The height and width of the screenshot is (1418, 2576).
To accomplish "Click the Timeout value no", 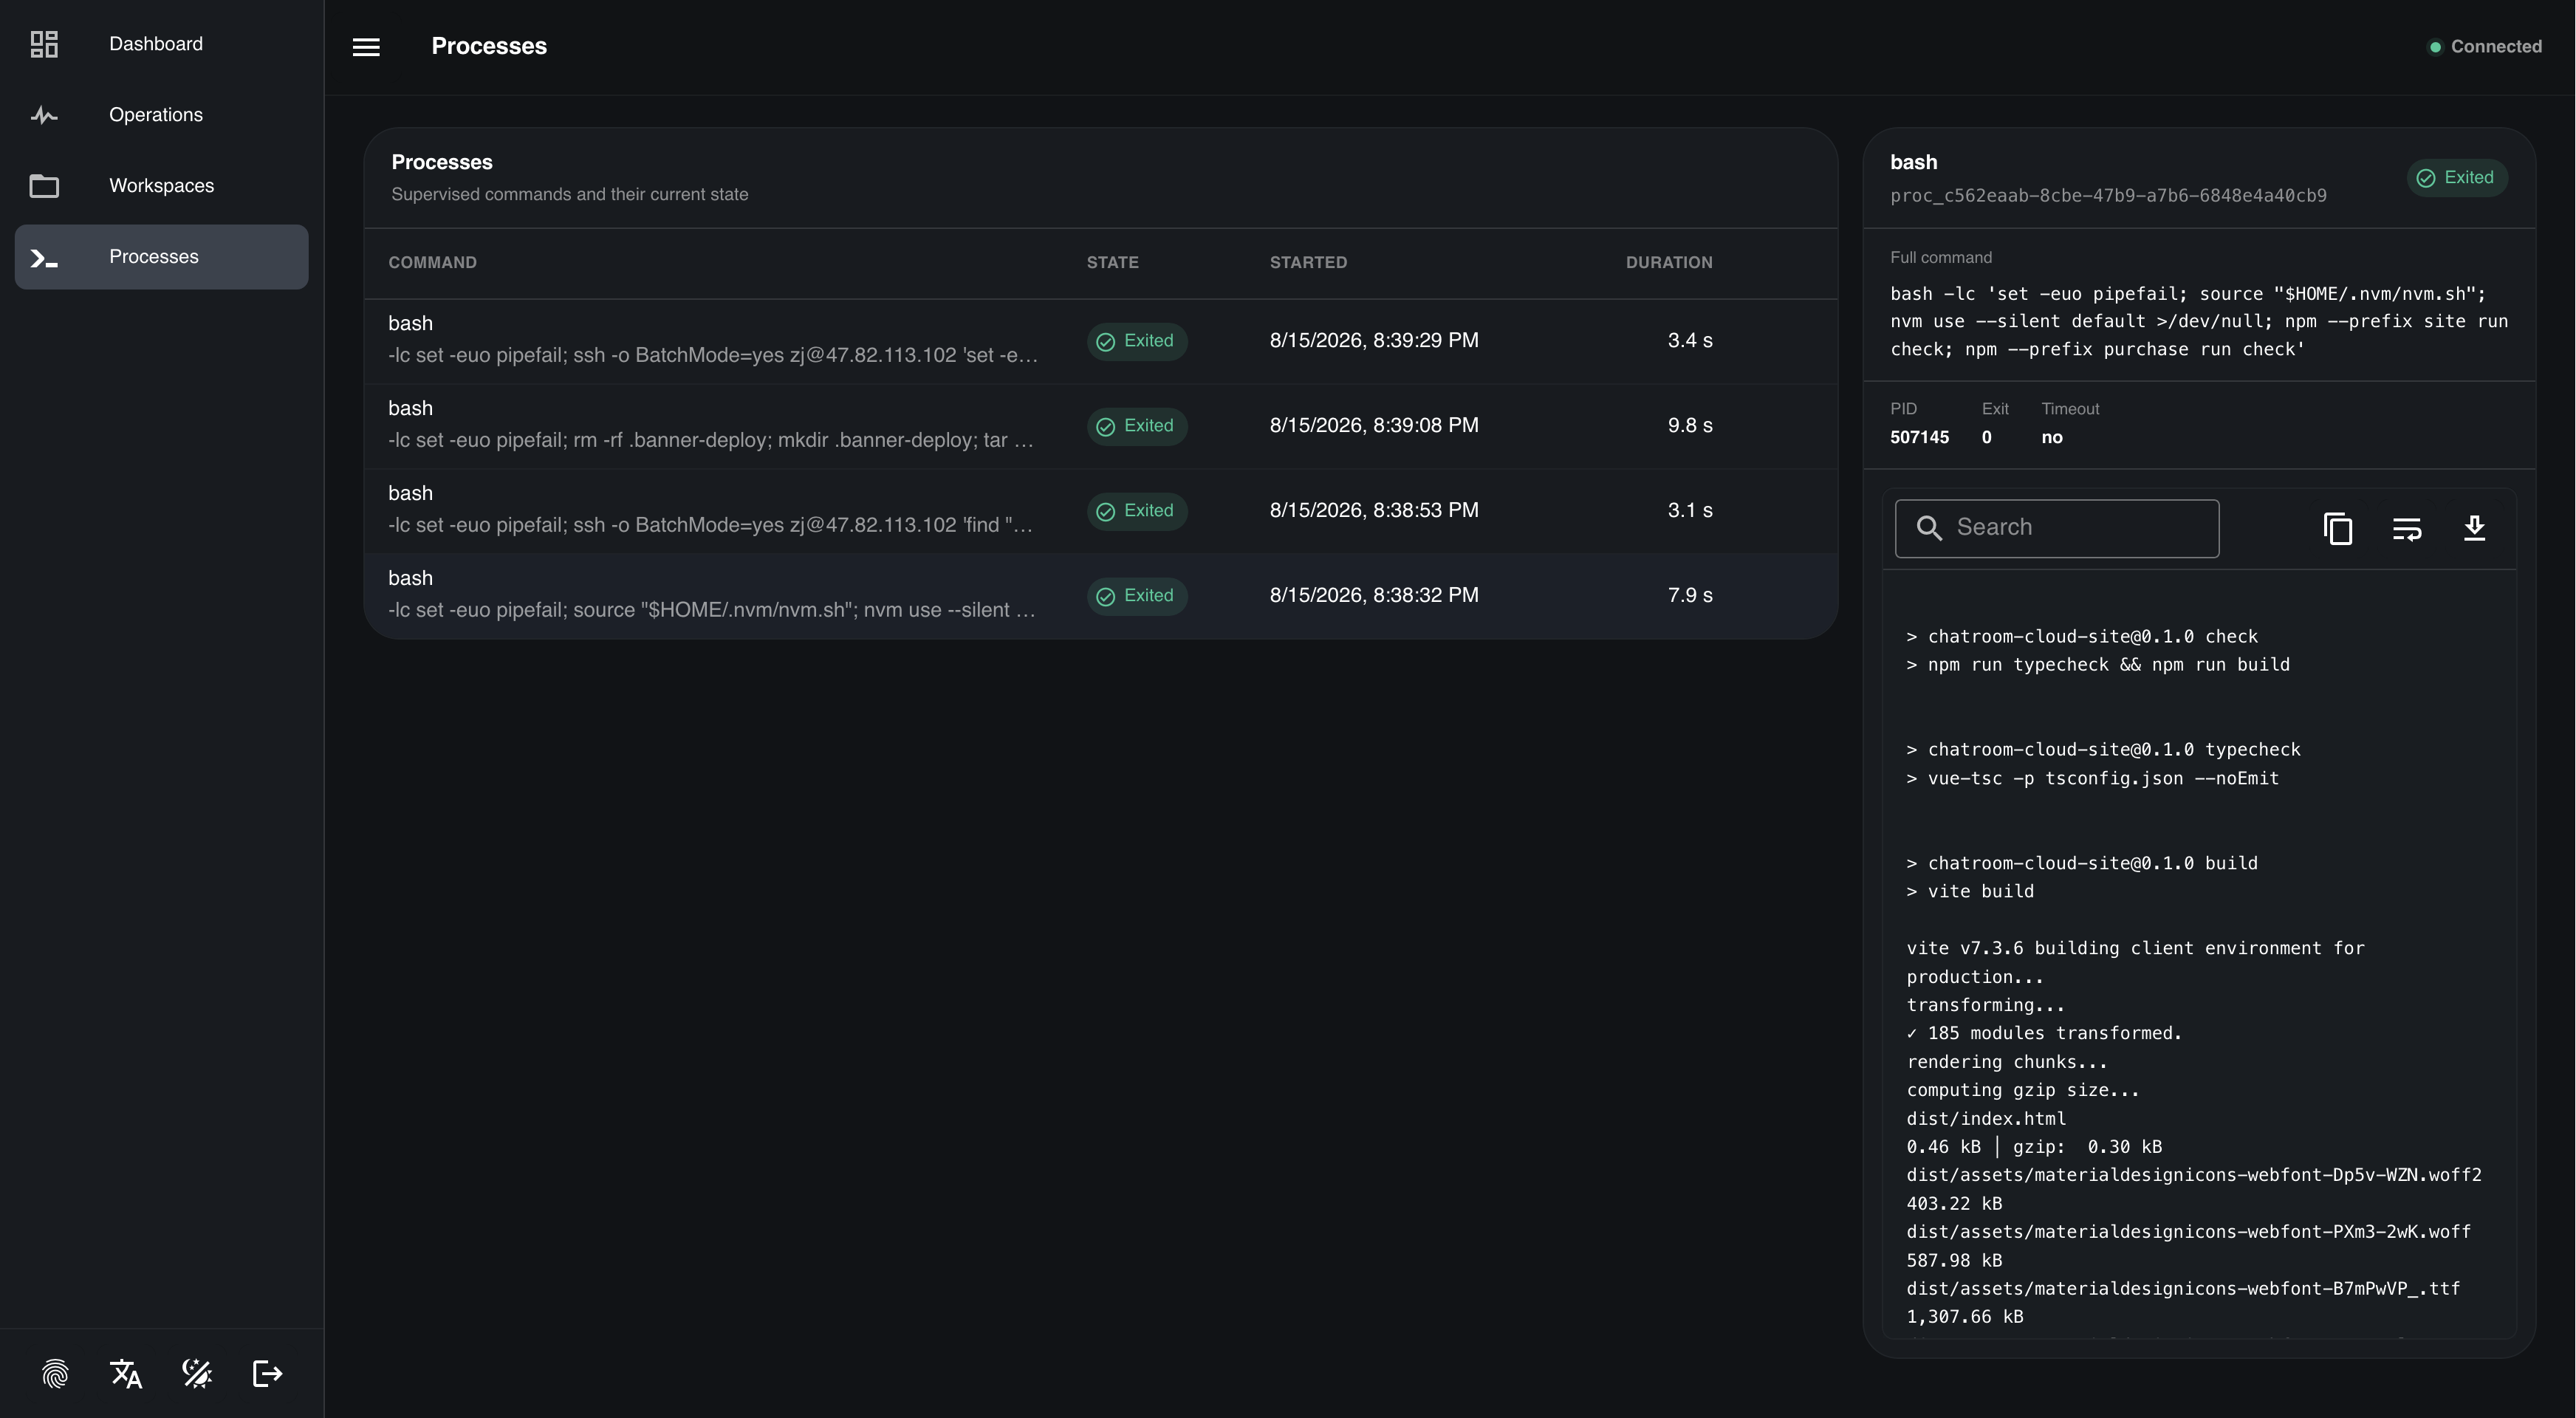I will tap(2051, 438).
